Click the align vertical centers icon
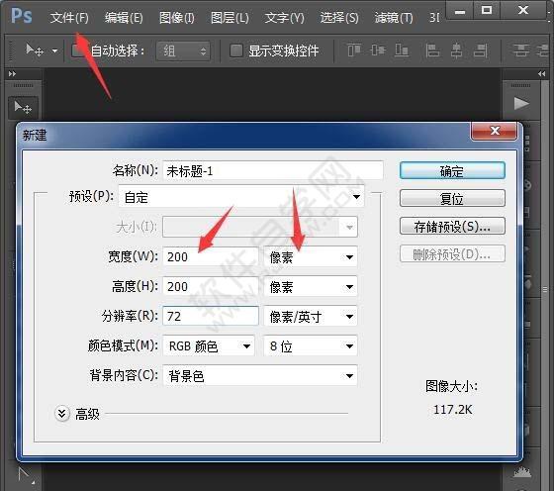Screen dimensions: 554x491 coord(378,50)
